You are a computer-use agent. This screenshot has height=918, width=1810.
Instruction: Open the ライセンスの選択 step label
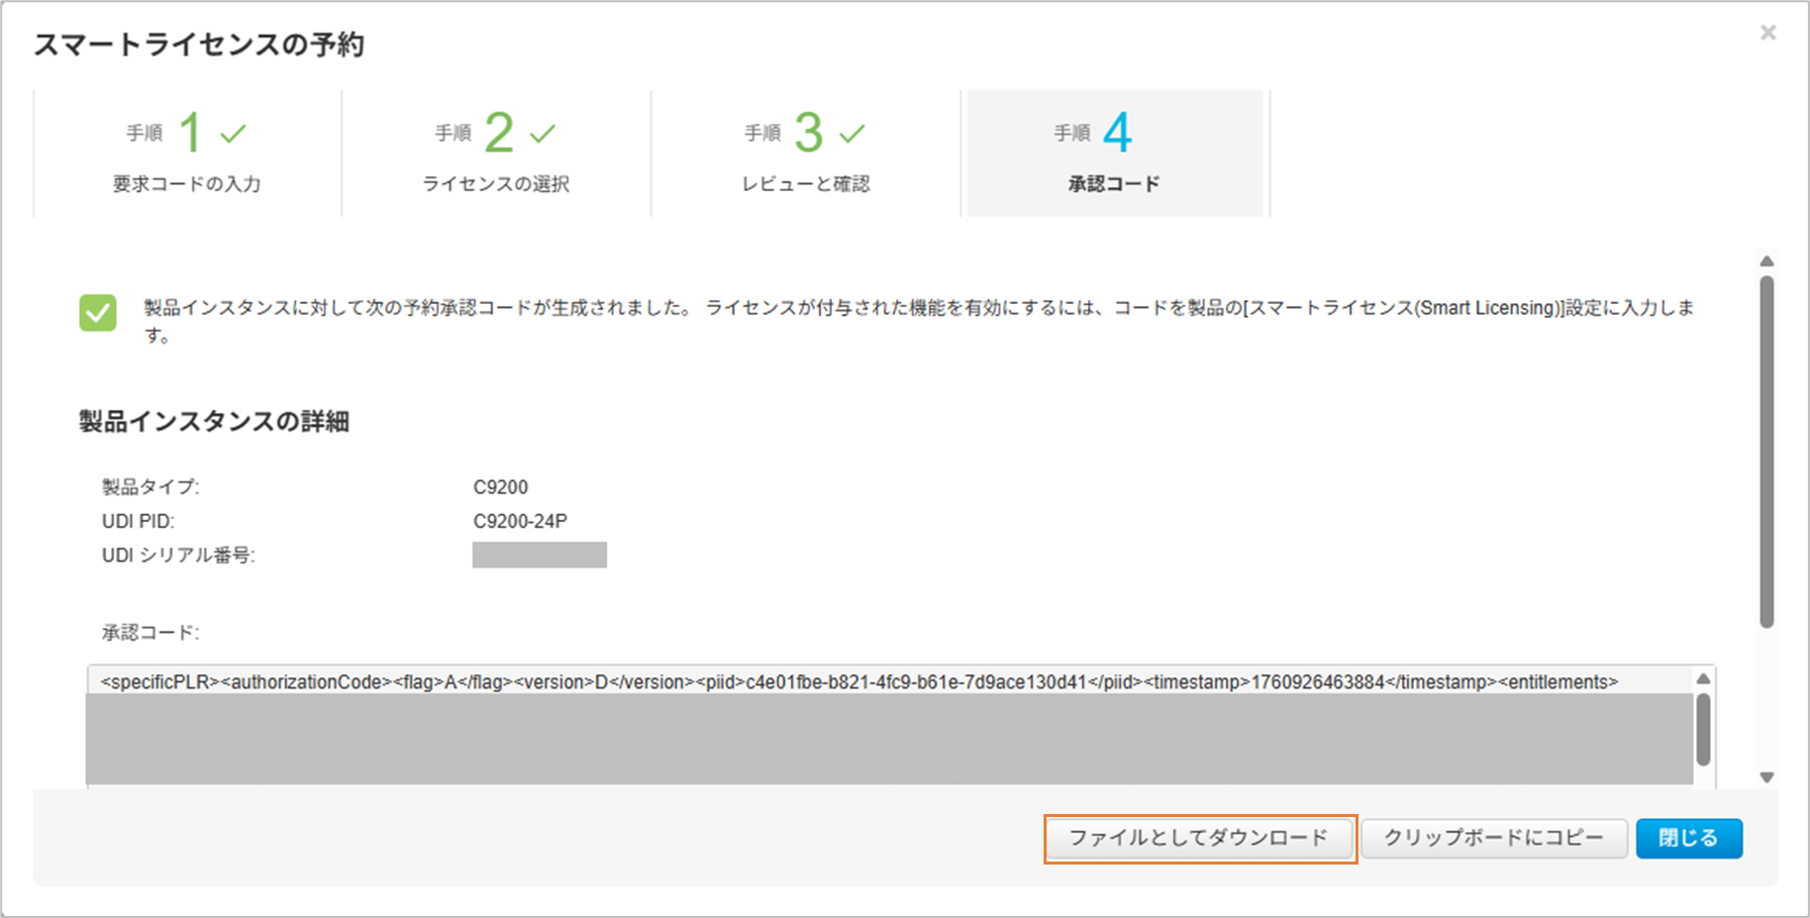496,184
